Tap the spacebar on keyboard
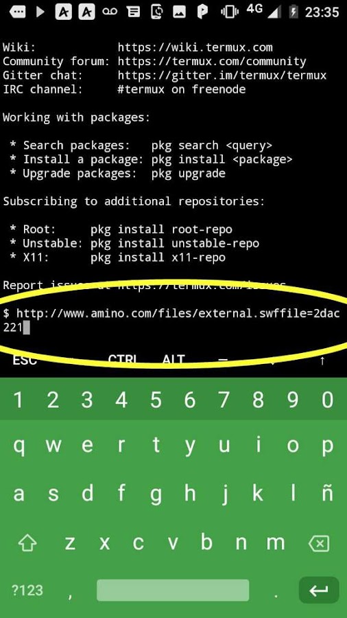The image size is (347, 618). [x=173, y=590]
